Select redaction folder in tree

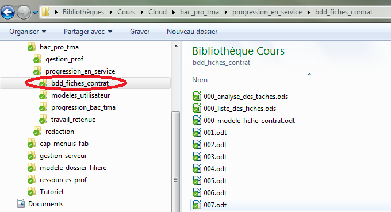click(60, 132)
